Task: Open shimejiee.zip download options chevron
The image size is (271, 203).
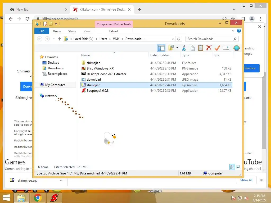Action: click(61, 180)
